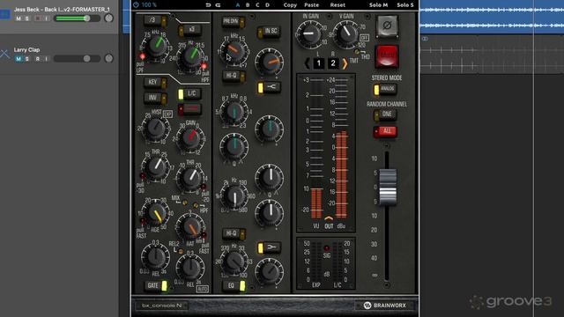Click the undo arrow in plugin toolbar
Screen dimensions: 564x317
click(208, 4)
